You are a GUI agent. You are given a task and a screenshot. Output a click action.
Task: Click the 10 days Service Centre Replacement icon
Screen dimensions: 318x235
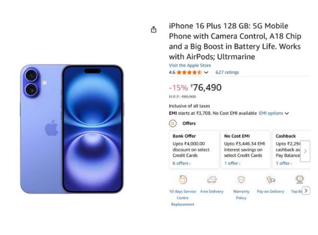pos(183,179)
